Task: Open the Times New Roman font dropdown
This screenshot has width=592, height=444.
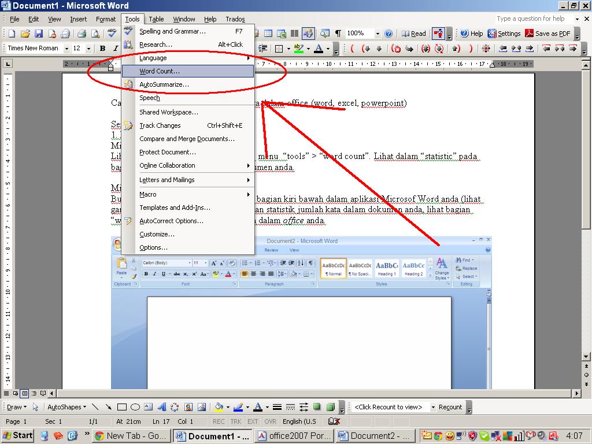Action: 67,48
